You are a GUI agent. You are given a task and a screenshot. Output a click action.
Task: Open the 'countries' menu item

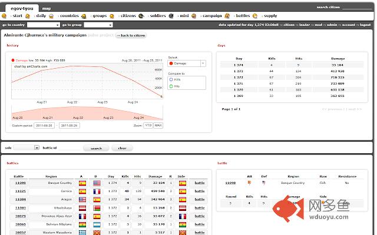click(x=70, y=16)
